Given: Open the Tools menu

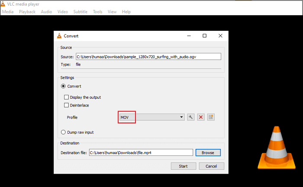Looking at the screenshot, I should [x=97, y=12].
